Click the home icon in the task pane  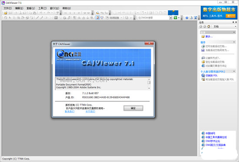pos(209,26)
